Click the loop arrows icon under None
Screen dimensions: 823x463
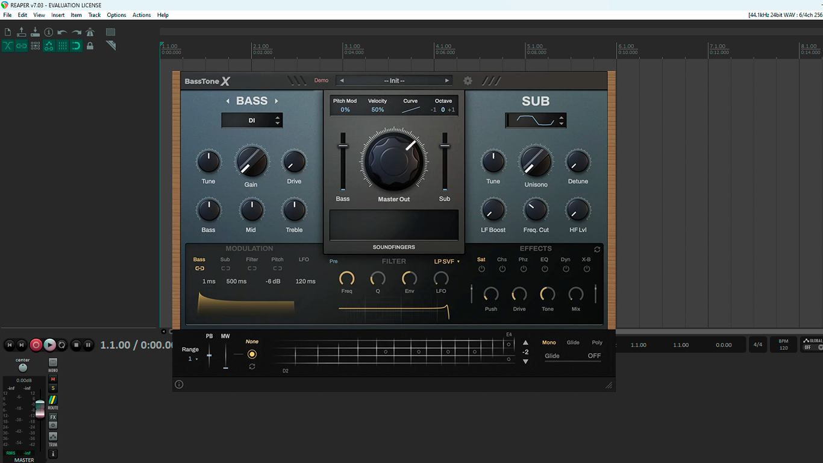coord(252,367)
